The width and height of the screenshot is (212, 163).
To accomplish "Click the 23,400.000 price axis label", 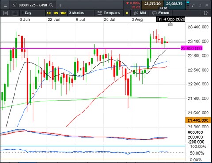I will pos(198,27).
